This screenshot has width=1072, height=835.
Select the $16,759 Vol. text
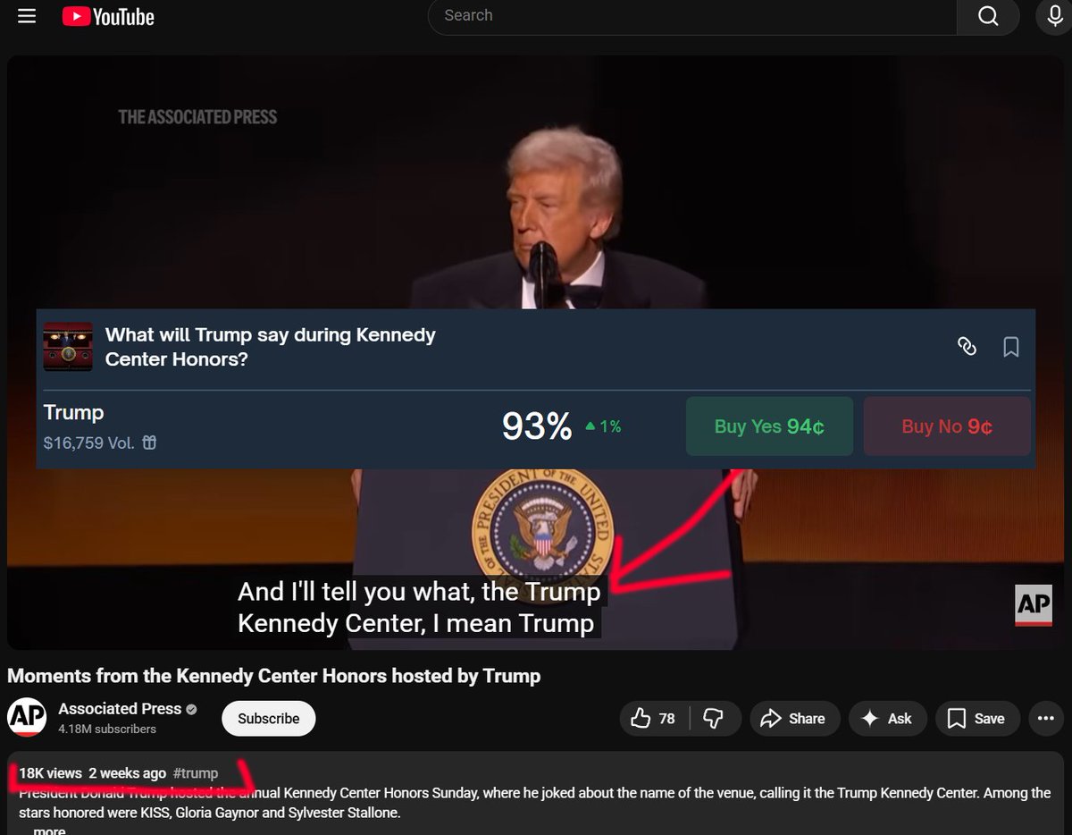[89, 442]
